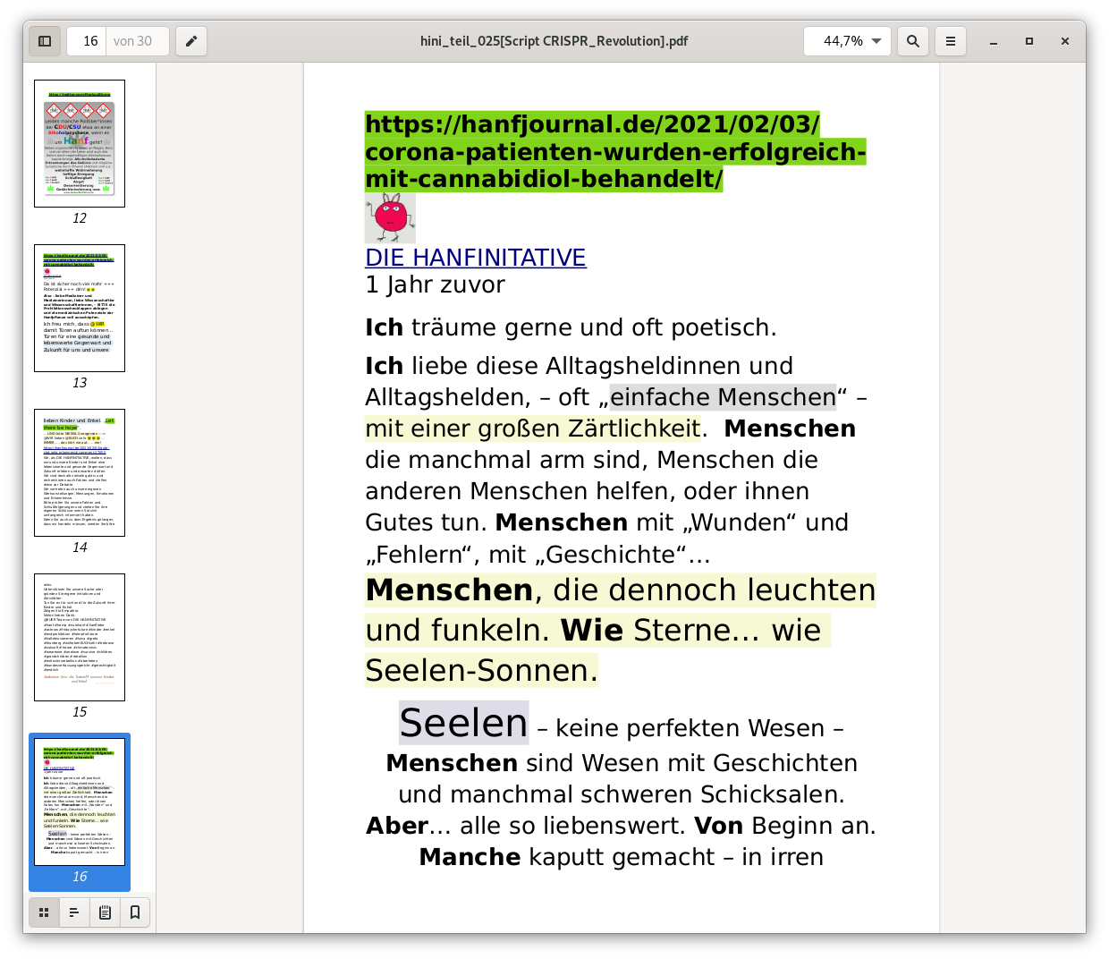Click the document title in the header bar
The height and width of the screenshot is (959, 1109).
(x=554, y=41)
